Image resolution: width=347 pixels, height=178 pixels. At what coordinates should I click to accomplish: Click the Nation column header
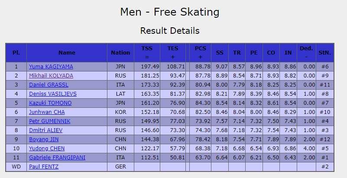(120, 53)
